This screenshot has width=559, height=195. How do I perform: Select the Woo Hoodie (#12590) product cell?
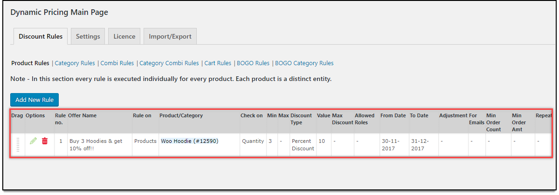(x=189, y=141)
